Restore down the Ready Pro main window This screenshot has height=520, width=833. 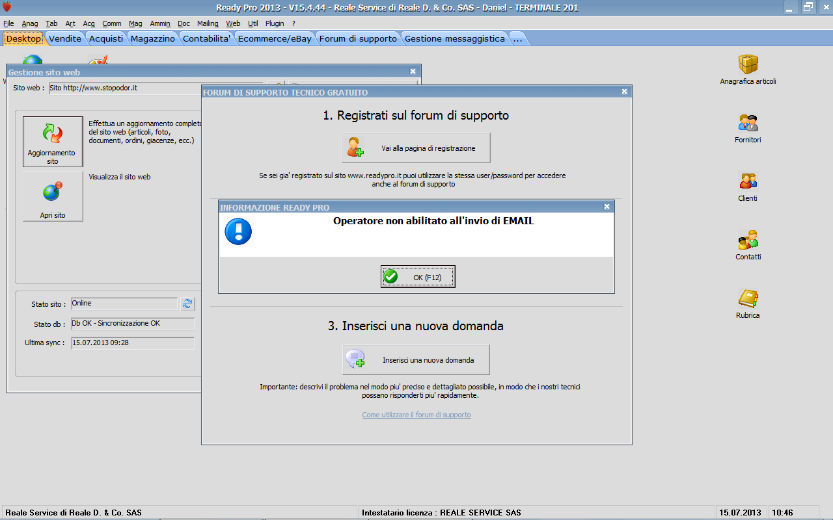(808, 7)
